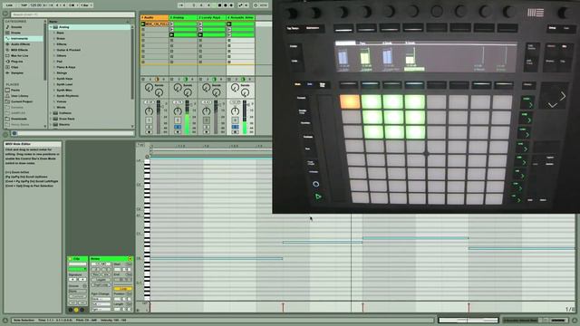Click the Sounds category icon
This screenshot has width=580, height=326.
click(7, 27)
